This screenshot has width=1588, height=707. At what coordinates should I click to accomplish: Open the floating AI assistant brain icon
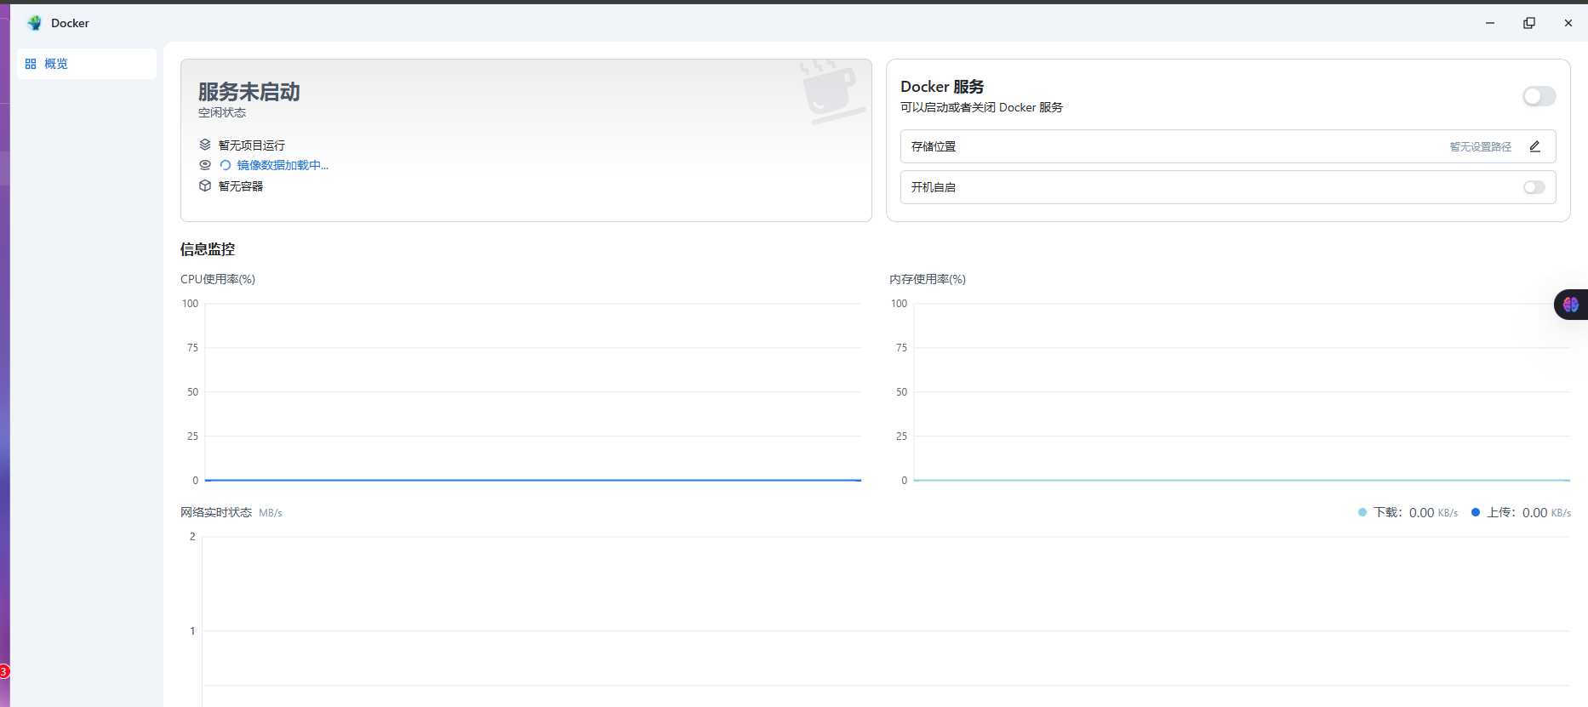(1571, 305)
